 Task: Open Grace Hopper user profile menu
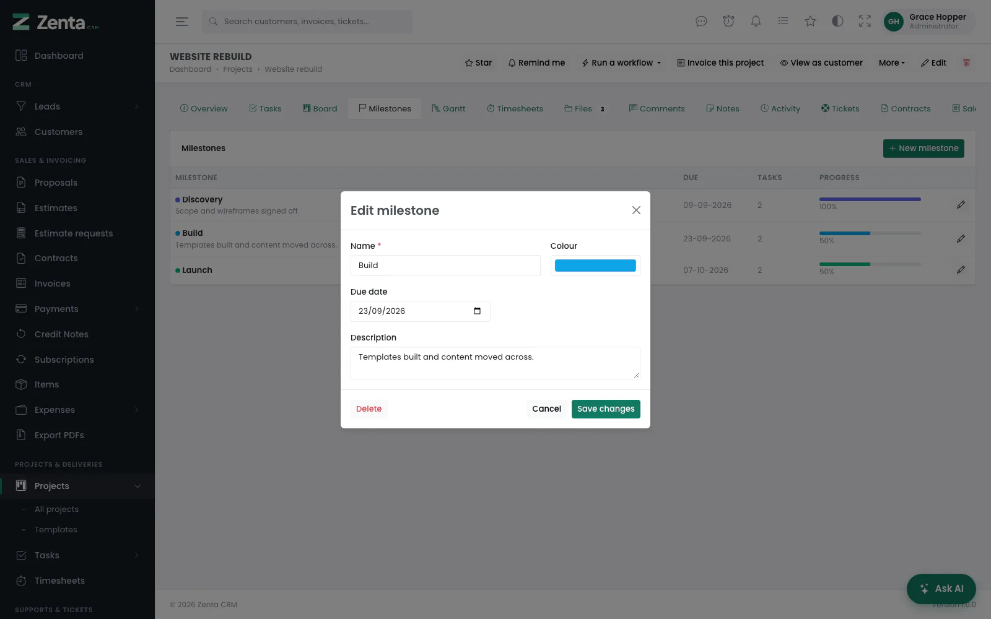[x=927, y=22]
